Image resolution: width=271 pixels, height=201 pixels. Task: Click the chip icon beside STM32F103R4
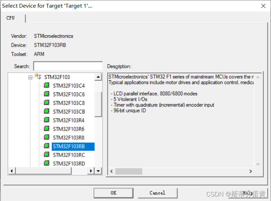(x=46, y=120)
